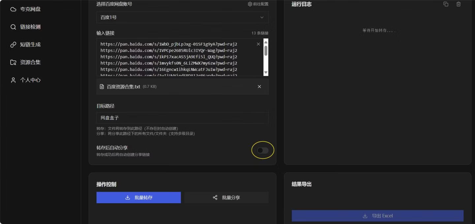
Task: Click the folder-search icon beside 资源合集
Action: (x=13, y=62)
